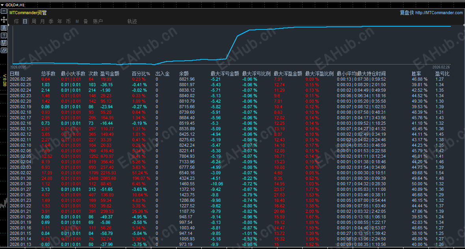Click the 总手数 column header
This screenshot has width=465, height=249.
click(48, 74)
